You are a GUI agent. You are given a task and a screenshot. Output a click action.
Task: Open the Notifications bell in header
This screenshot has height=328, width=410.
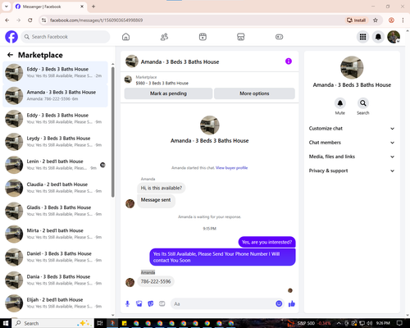378,37
